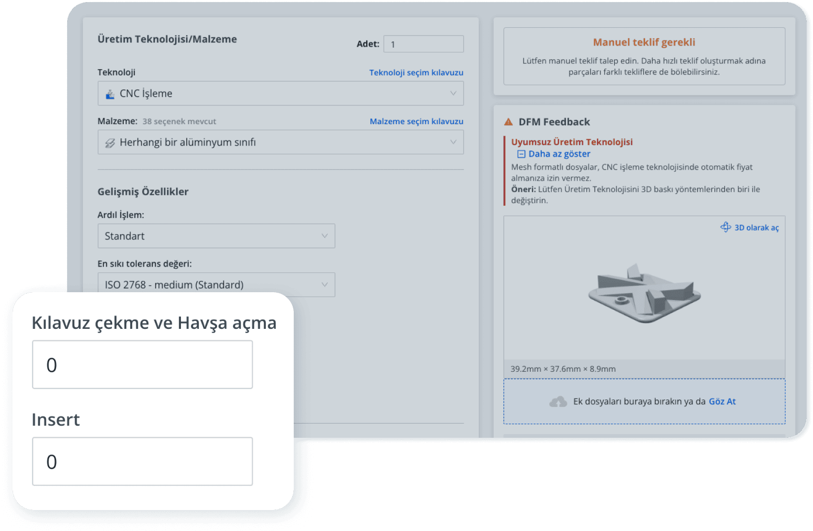Screen dimensions: 813x531
Task: Click the Manuel teklif gerekli heading
Action: click(644, 42)
